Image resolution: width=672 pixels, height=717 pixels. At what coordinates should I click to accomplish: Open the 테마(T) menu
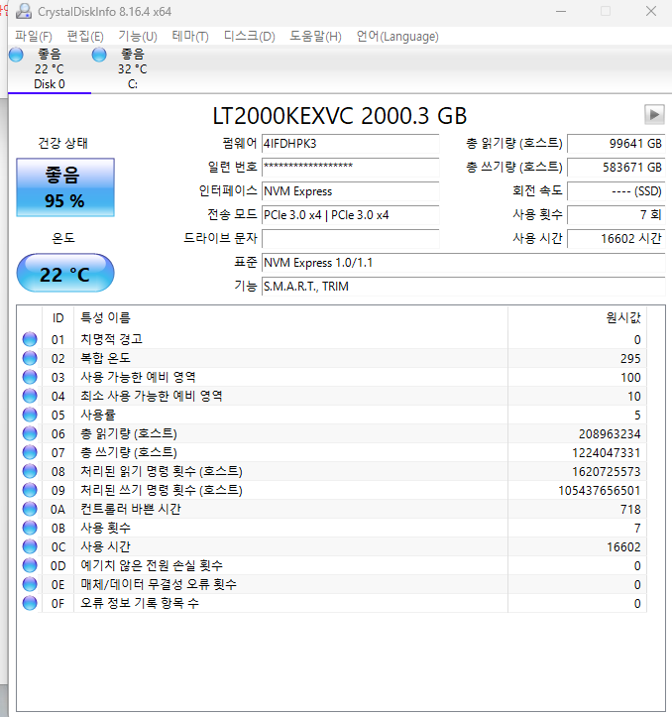pyautogui.click(x=190, y=36)
